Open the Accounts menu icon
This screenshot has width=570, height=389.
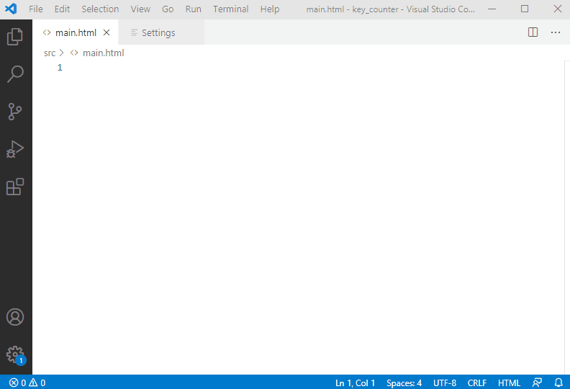(15, 317)
